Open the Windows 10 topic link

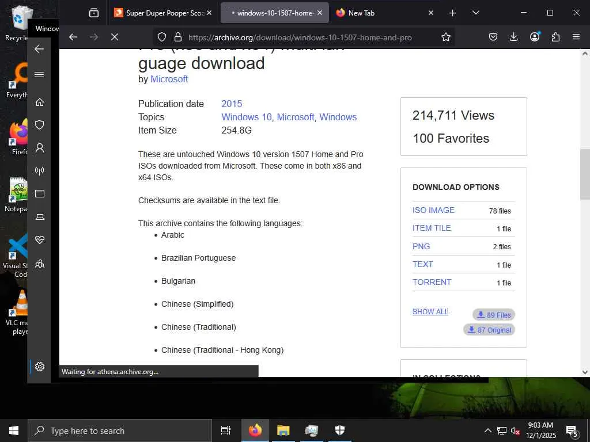(x=246, y=117)
